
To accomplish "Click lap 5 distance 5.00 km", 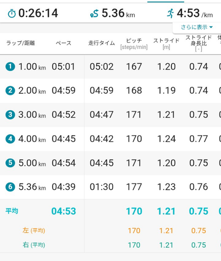I will coord(32,163).
